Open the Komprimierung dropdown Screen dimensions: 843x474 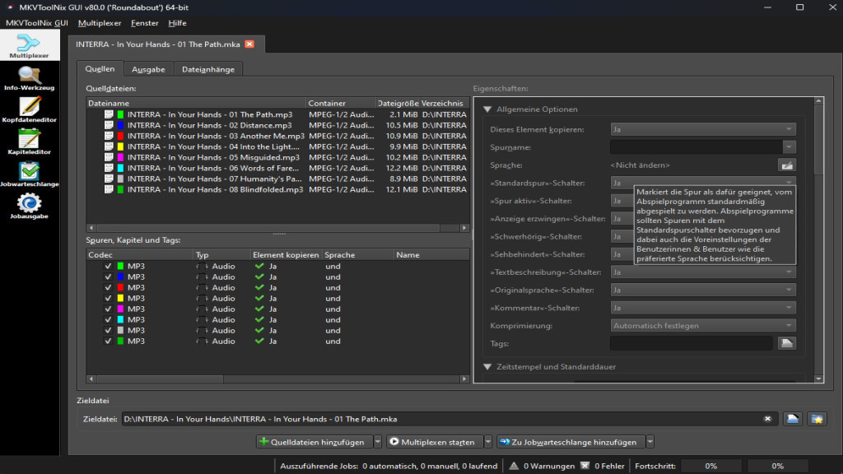[702, 326]
